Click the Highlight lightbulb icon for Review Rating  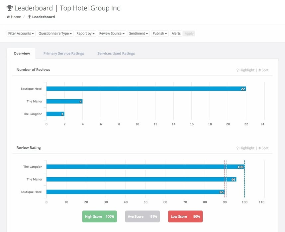237,148
